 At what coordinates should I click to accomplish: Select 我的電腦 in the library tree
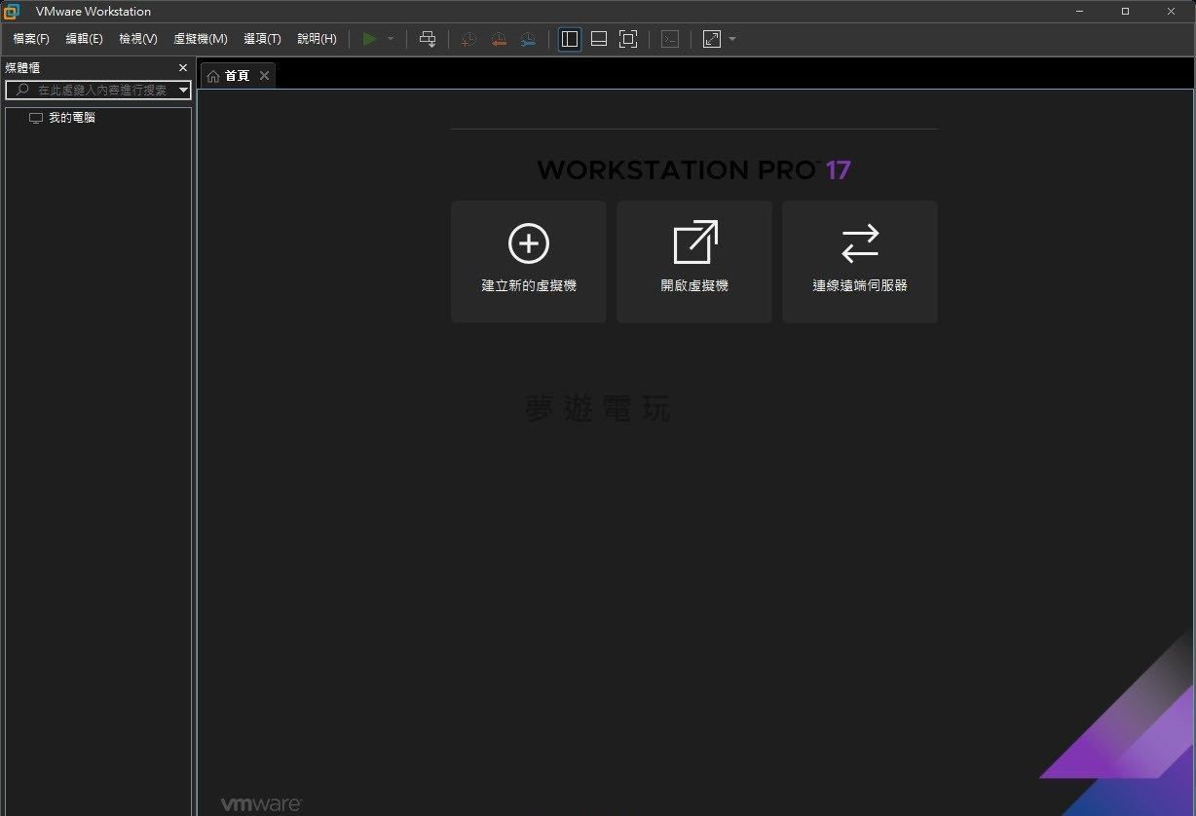(x=71, y=118)
